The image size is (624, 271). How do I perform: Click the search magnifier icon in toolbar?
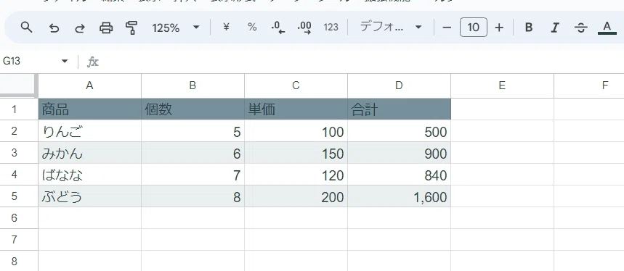26,28
